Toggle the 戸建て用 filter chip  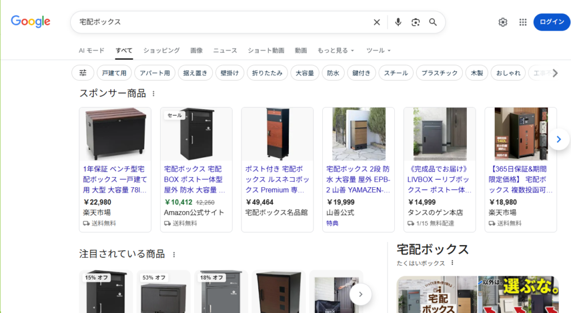tap(115, 73)
